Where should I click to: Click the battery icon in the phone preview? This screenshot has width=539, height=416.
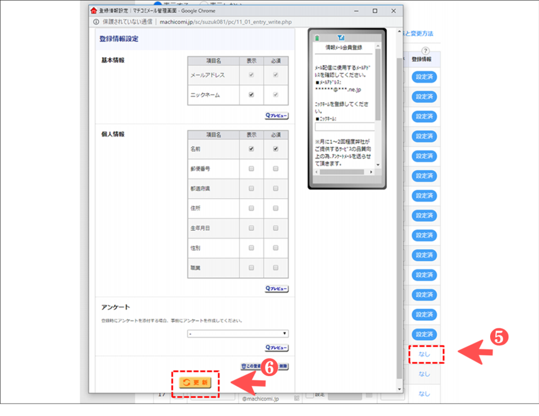click(x=316, y=38)
